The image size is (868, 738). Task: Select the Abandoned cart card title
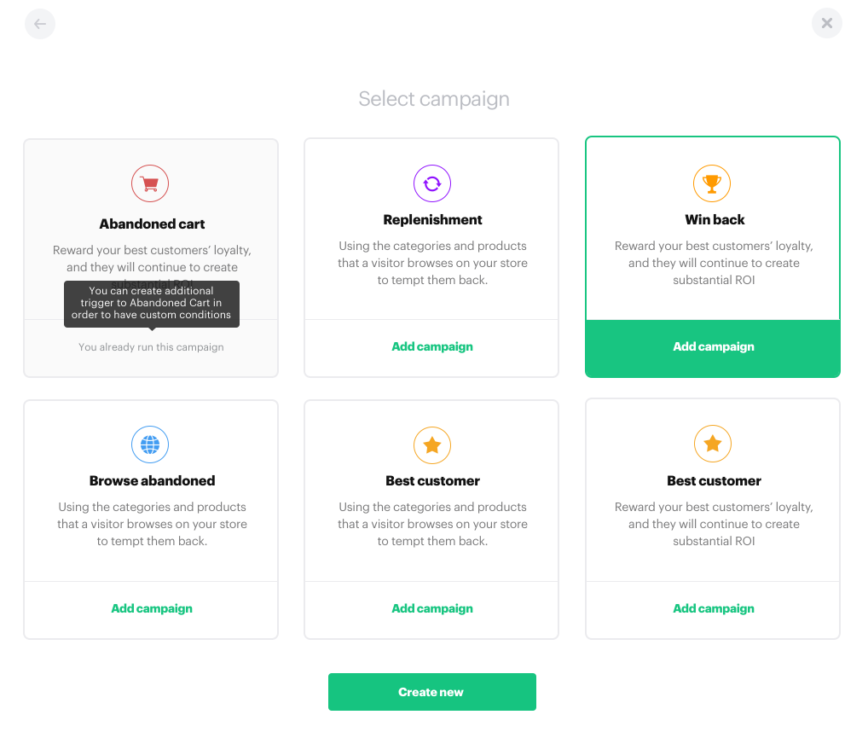click(x=152, y=224)
